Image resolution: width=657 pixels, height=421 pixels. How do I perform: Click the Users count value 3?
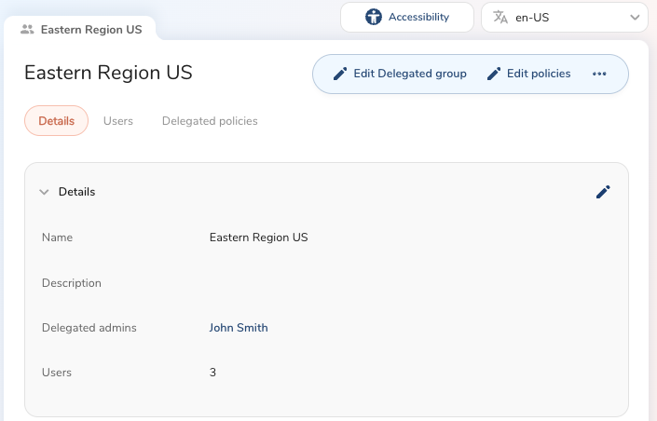[x=213, y=373]
